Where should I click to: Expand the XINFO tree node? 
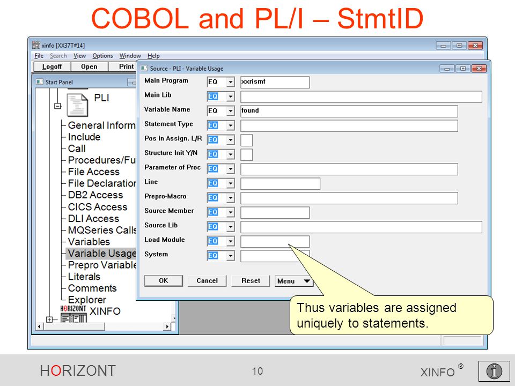[x=49, y=319]
